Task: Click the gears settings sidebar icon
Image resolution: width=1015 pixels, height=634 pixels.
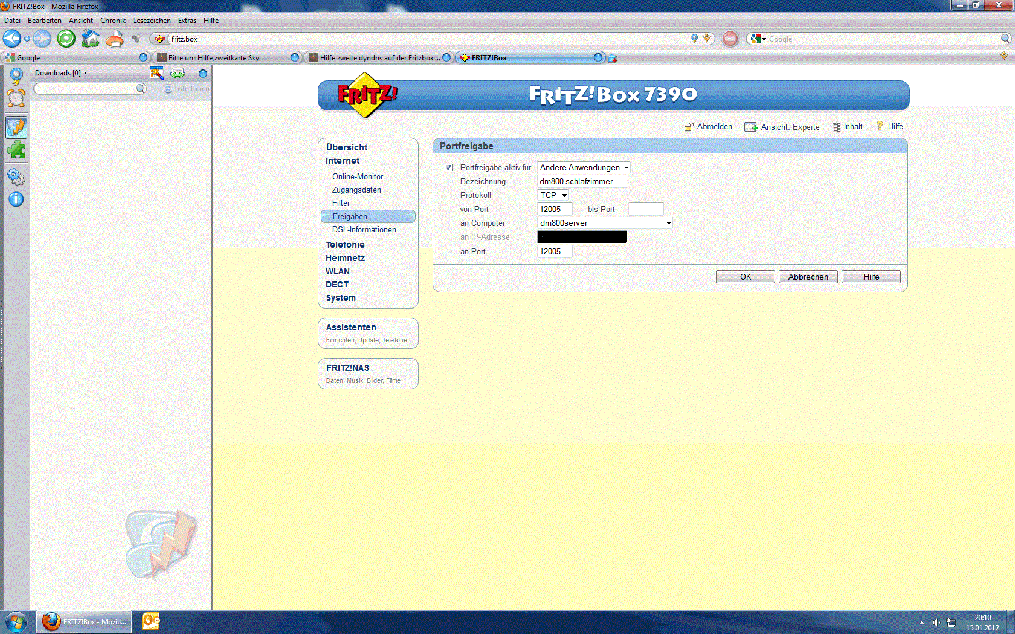Action: 16,177
